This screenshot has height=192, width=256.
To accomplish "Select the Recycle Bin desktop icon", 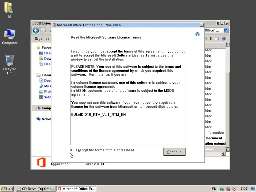I will coord(10,65).
